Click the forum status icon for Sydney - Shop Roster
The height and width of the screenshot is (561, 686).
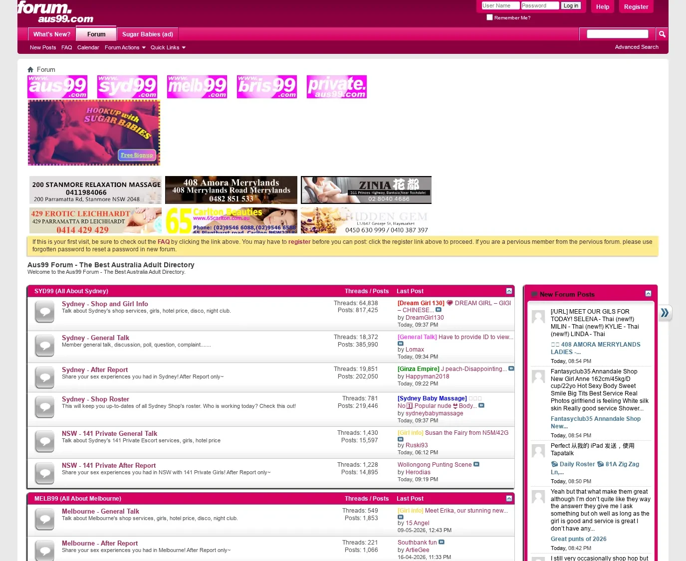pyautogui.click(x=45, y=407)
